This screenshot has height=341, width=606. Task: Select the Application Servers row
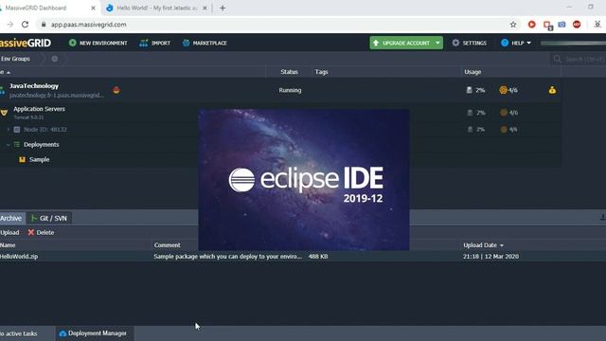coord(280,113)
